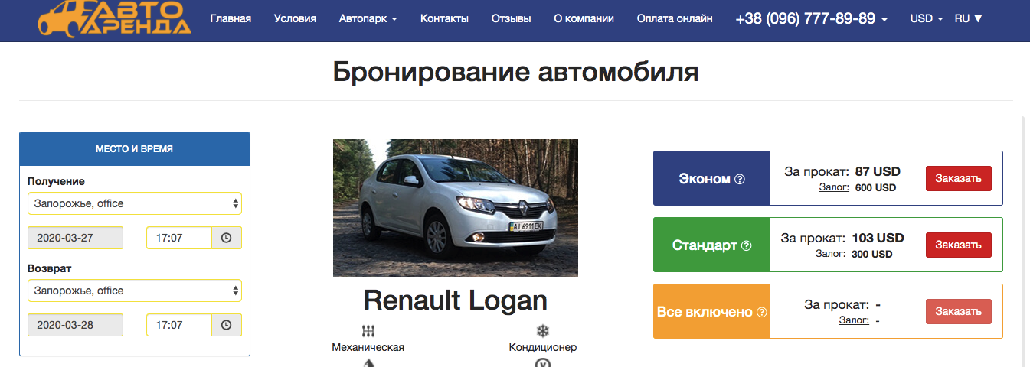Viewport: 1030px width, 367px height.
Task: Go to Оплата онлайн
Action: pos(675,18)
